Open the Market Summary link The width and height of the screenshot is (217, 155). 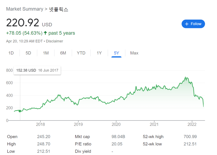point(25,9)
